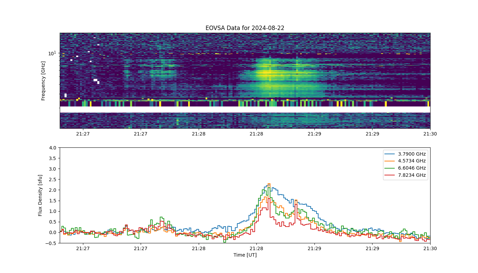The height and width of the screenshot is (273, 478).
Task: Click the 2.0 flux density tick label
Action: (x=53, y=190)
